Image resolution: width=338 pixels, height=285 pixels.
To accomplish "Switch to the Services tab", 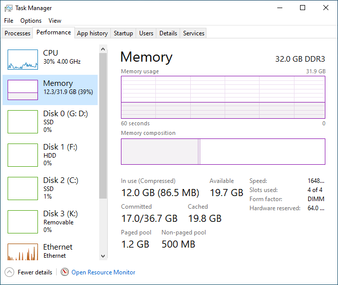I will tap(194, 33).
